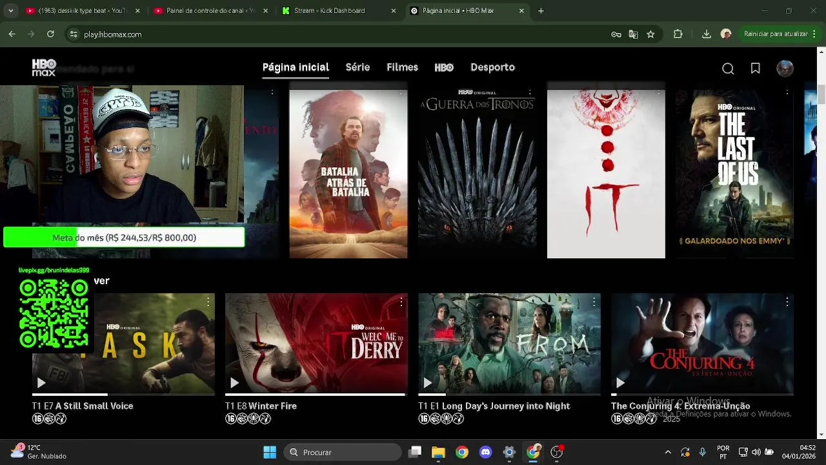826x465 pixels.
Task: Open options menu on The Conjuring 4 card
Action: [x=787, y=302]
